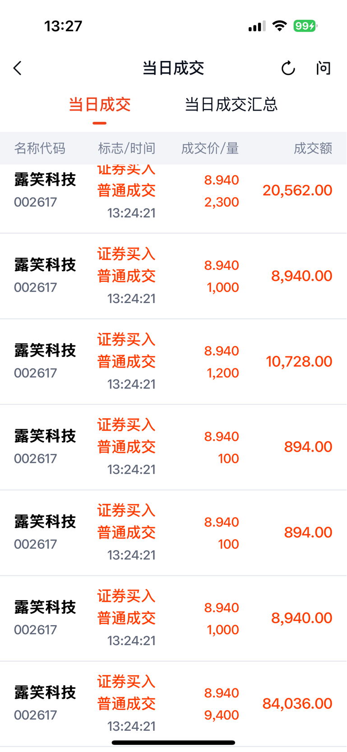
Task: Tap the 1,200 share quantity
Action: [x=223, y=373]
